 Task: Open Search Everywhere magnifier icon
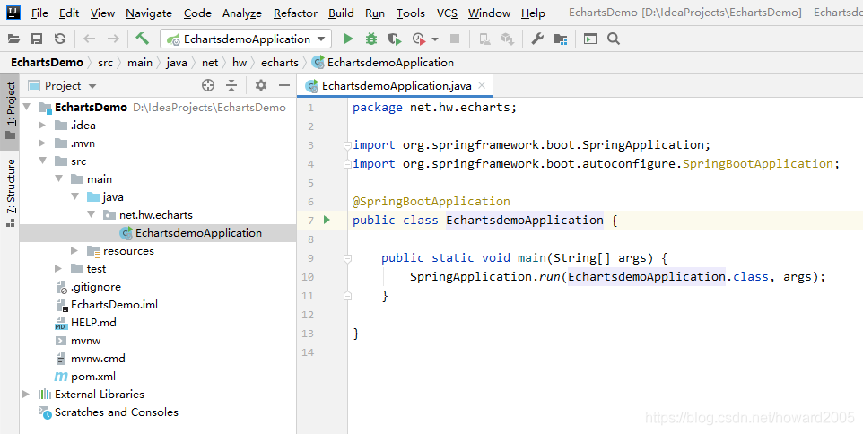[614, 39]
